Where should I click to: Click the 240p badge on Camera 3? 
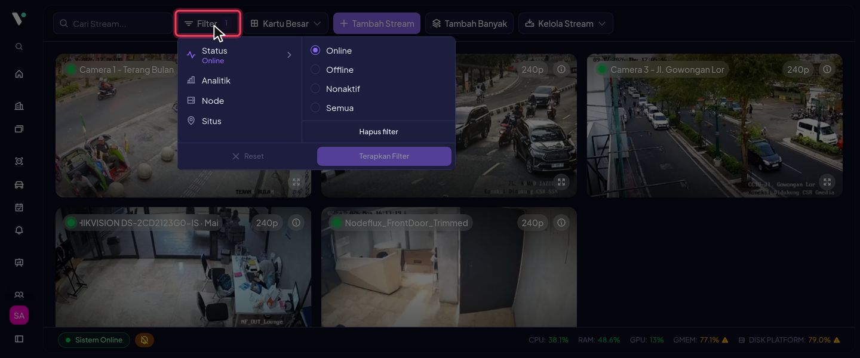(798, 70)
